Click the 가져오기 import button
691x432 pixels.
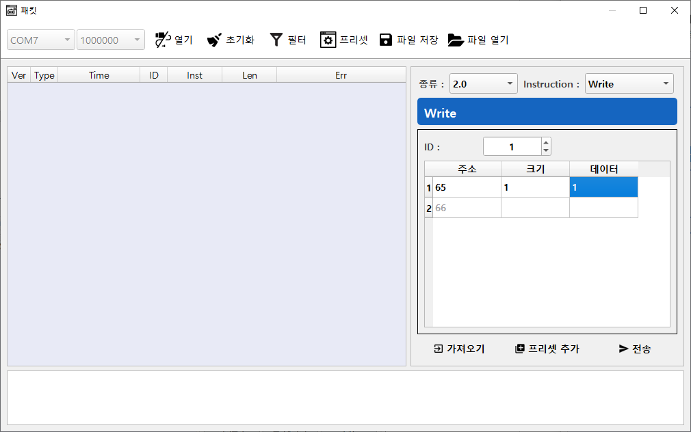tap(459, 349)
